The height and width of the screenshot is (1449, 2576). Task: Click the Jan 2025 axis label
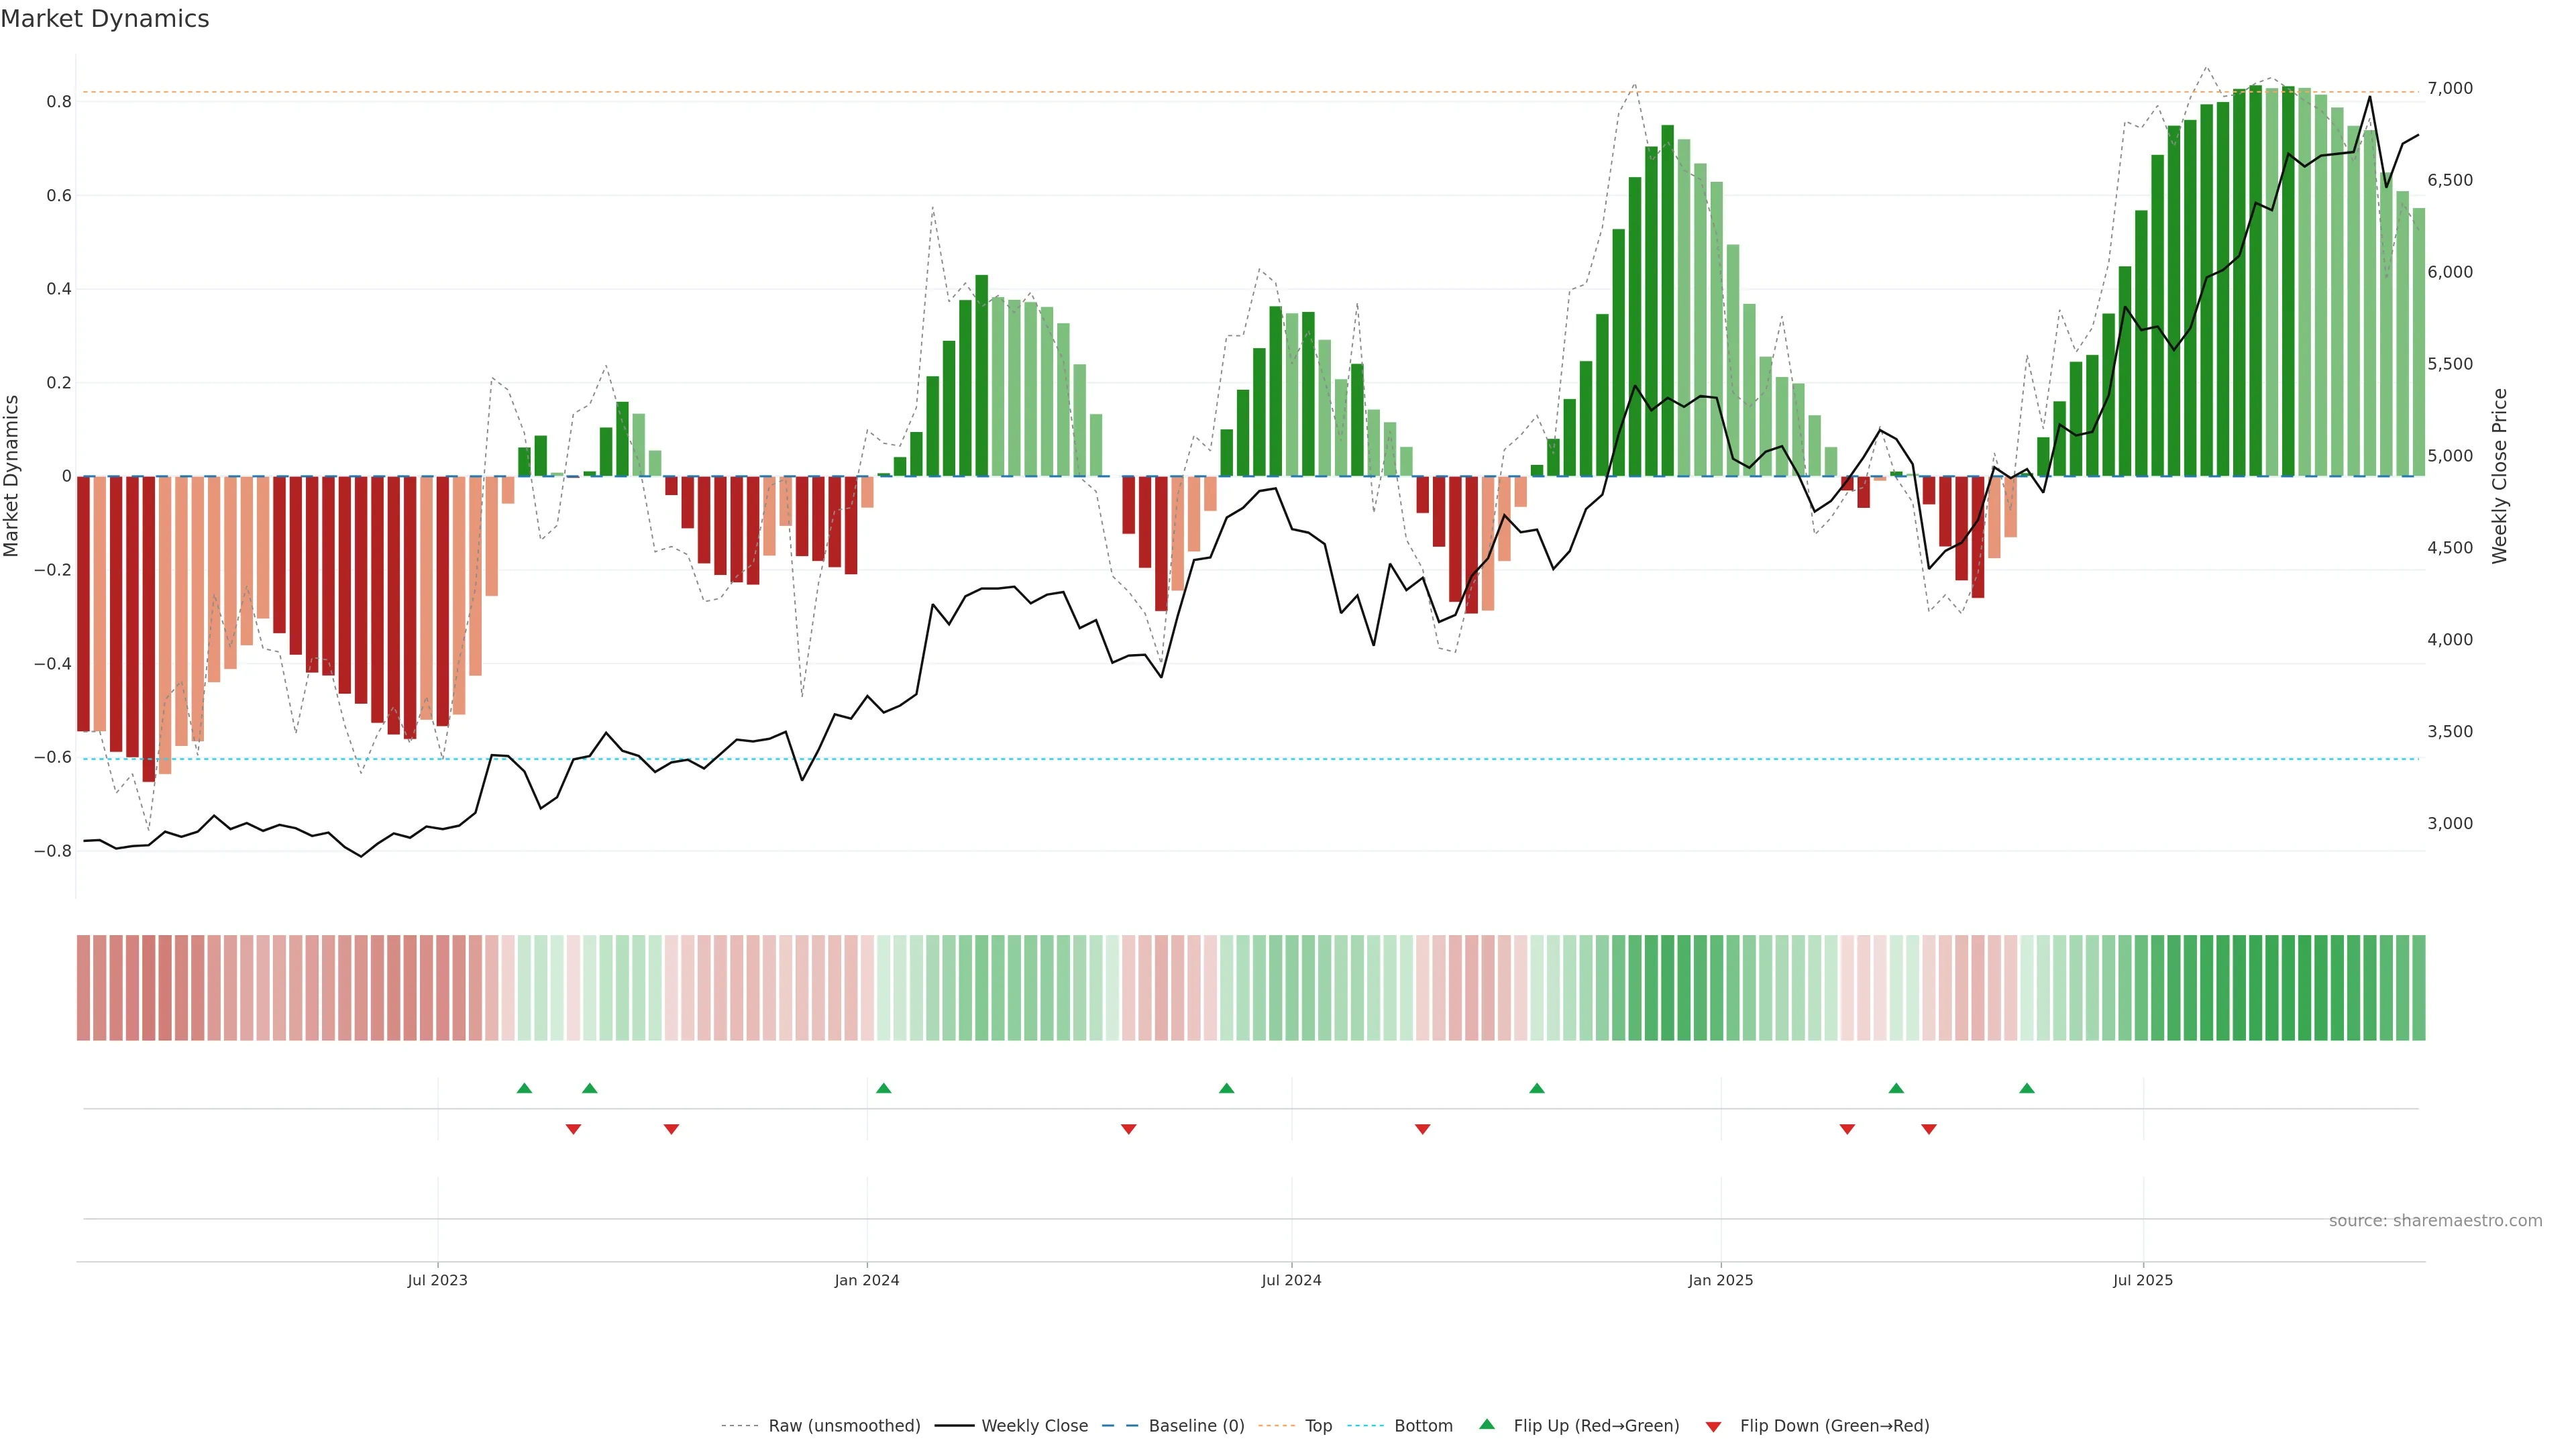point(1720,1280)
